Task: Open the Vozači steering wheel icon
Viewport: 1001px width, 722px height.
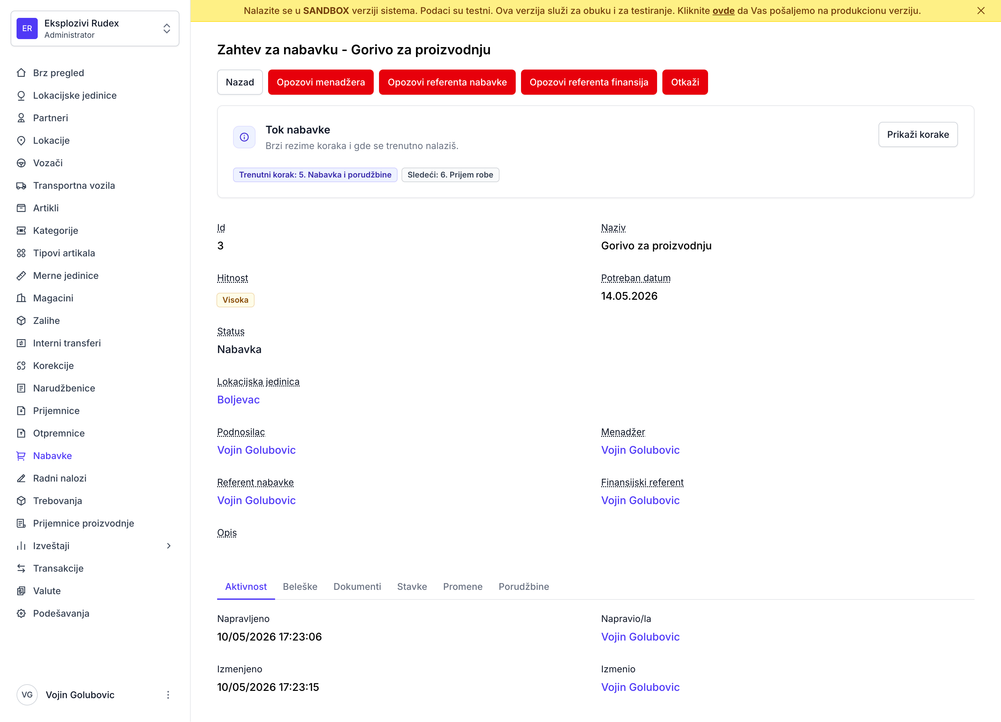Action: pyautogui.click(x=21, y=163)
